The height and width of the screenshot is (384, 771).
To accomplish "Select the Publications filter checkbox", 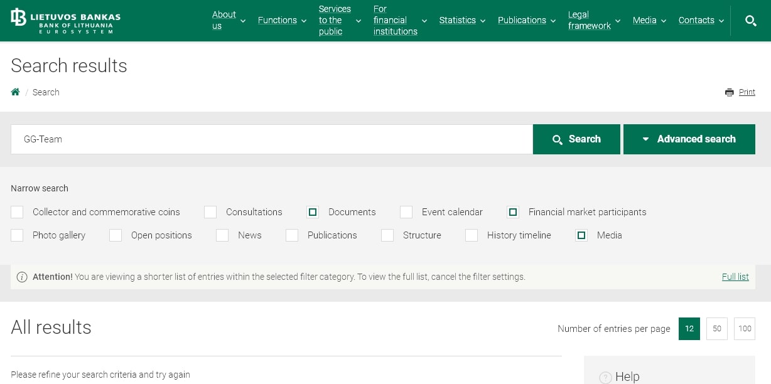I will 292,235.
